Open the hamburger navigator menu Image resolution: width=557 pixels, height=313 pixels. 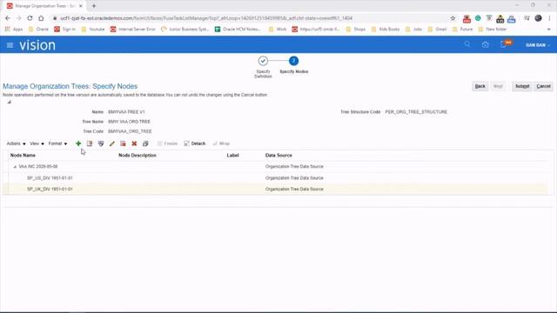(10, 45)
